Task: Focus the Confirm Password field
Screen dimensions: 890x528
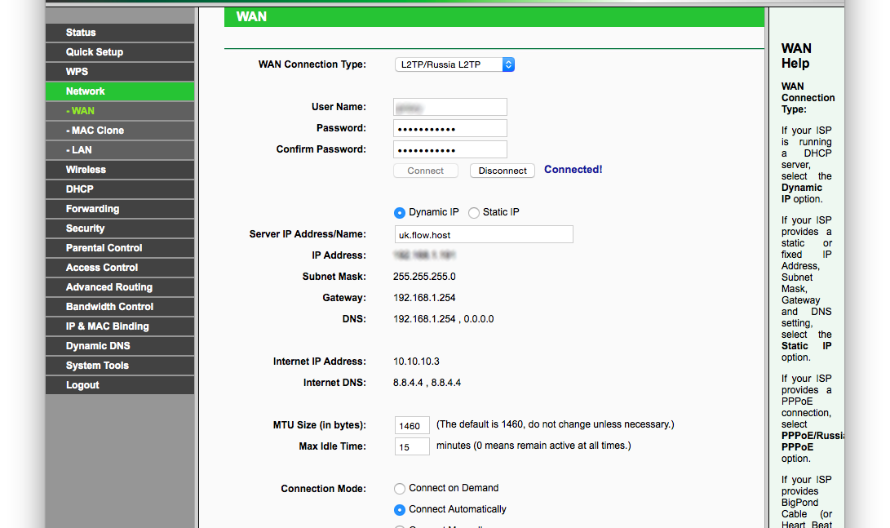Action: tap(450, 149)
